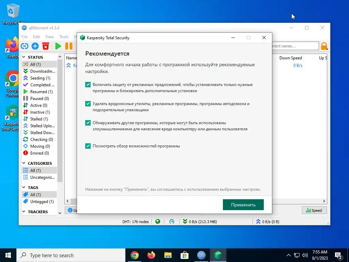This screenshot has width=349, height=262.
Task: Click the add torrent link icon in qBittorrent
Action: point(25,46)
